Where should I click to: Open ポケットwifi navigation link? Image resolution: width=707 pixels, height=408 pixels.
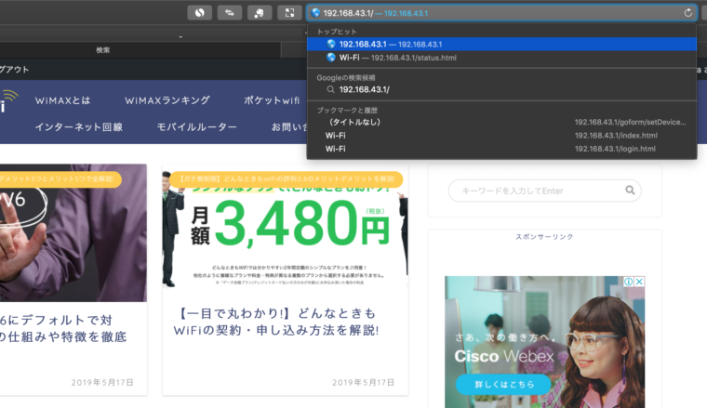click(x=272, y=100)
